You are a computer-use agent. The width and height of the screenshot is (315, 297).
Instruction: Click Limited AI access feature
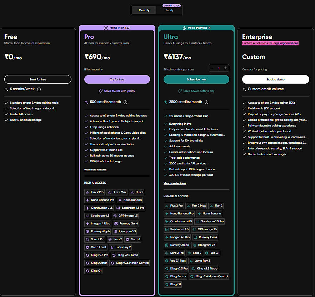coord(21,114)
